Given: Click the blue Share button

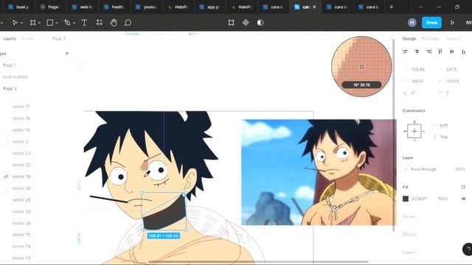Looking at the screenshot, I should (431, 23).
